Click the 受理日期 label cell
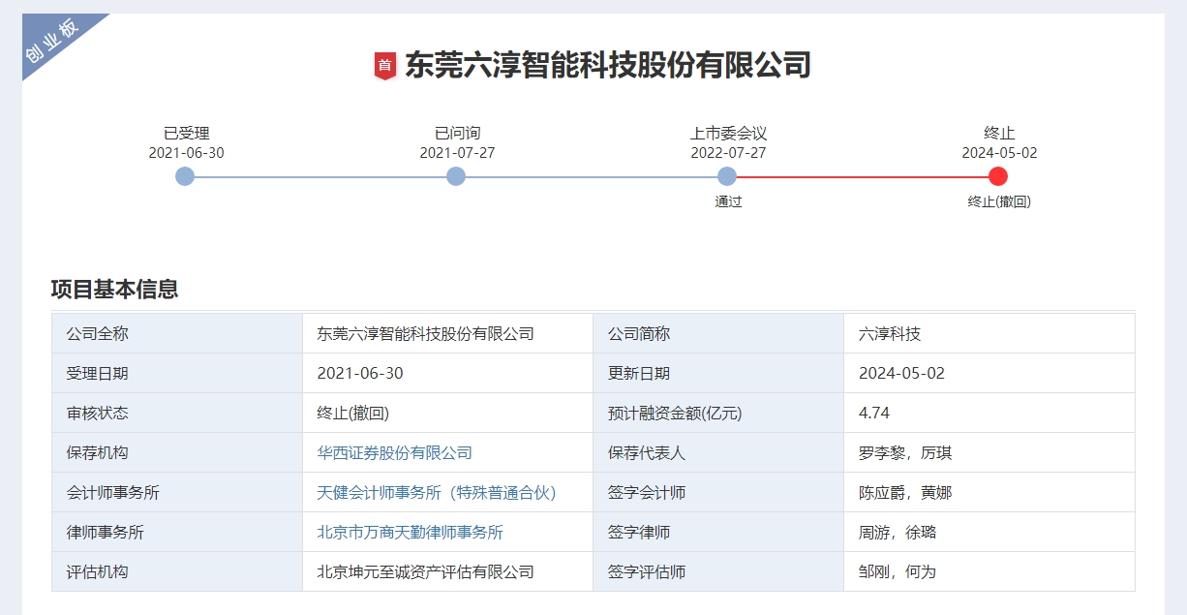This screenshot has width=1187, height=615. 177,373
